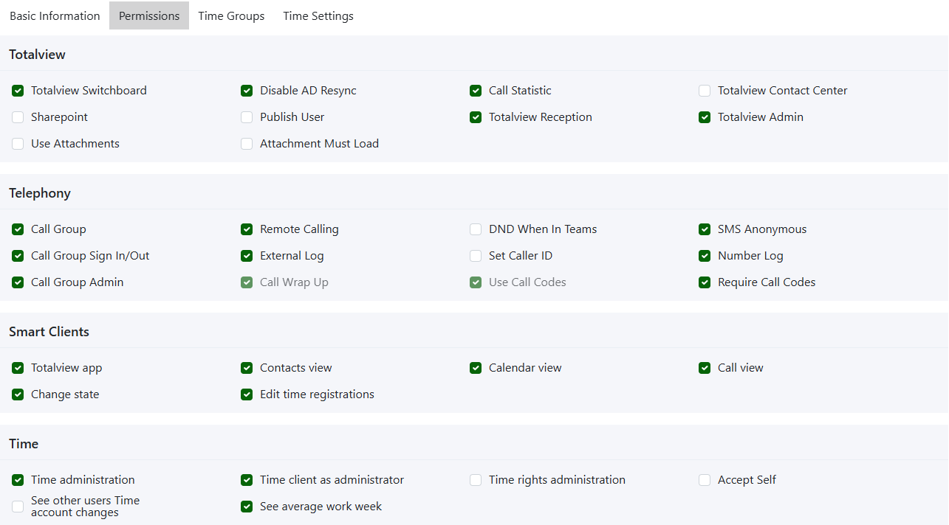This screenshot has width=949, height=525.
Task: Uncheck SMS Anonymous
Action: pos(705,229)
